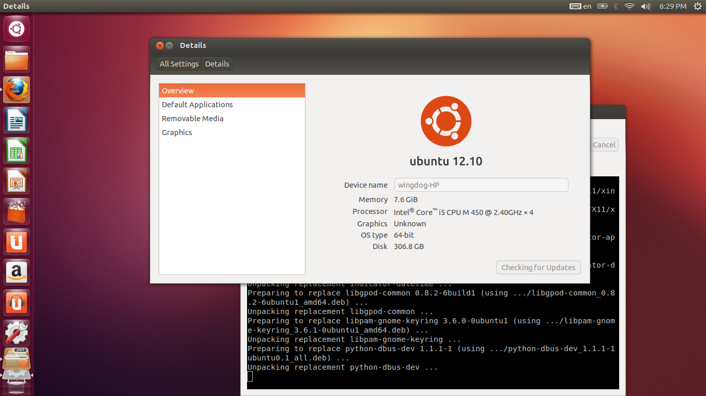Open Software Updater with 297 badge
706x396 pixels.
[x=17, y=359]
